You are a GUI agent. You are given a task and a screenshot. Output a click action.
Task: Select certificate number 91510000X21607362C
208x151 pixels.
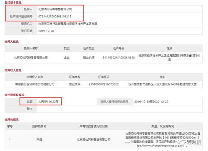pos(104,84)
